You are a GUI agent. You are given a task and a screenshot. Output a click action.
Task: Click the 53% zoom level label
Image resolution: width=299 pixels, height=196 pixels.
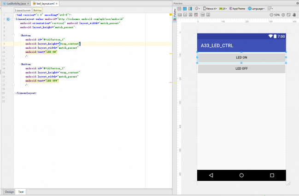(277, 15)
